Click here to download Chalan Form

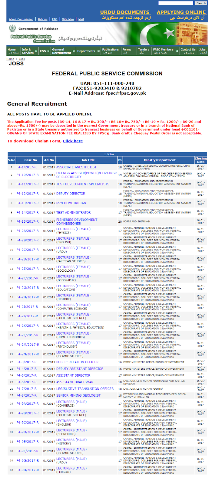point(73,141)
